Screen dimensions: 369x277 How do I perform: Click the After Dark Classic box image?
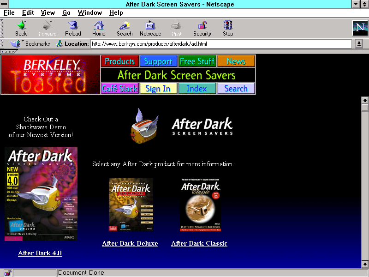click(200, 205)
